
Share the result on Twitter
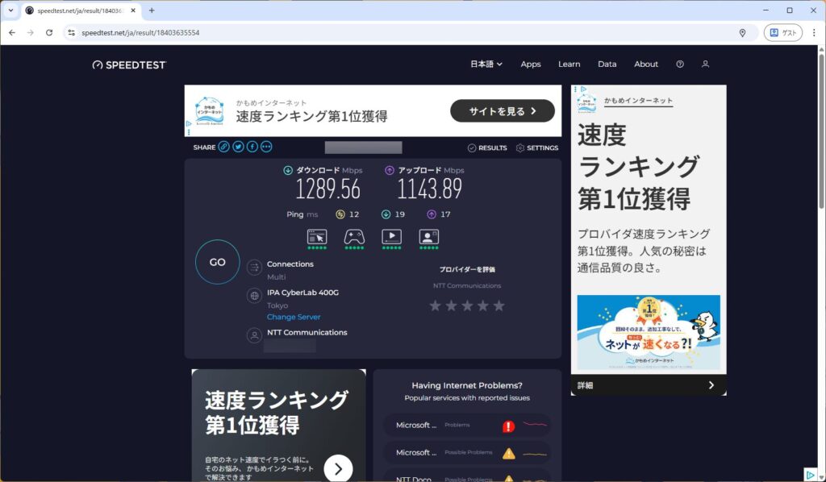pyautogui.click(x=238, y=147)
